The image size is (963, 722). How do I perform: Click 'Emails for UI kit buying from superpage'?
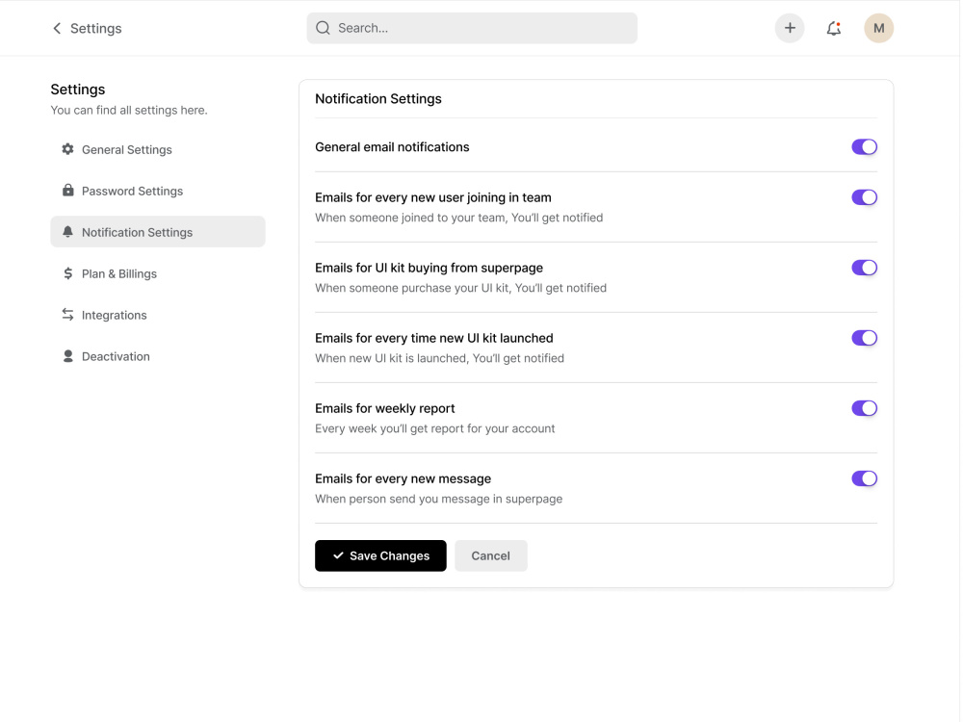[x=429, y=268]
